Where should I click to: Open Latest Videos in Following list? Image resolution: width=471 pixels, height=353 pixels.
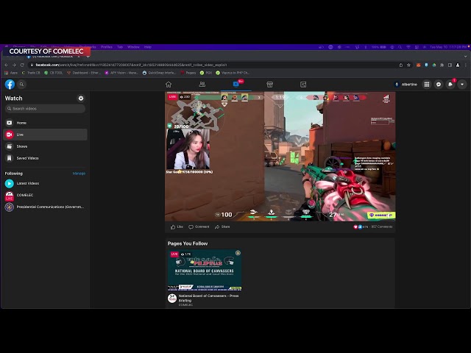pyautogui.click(x=45, y=183)
